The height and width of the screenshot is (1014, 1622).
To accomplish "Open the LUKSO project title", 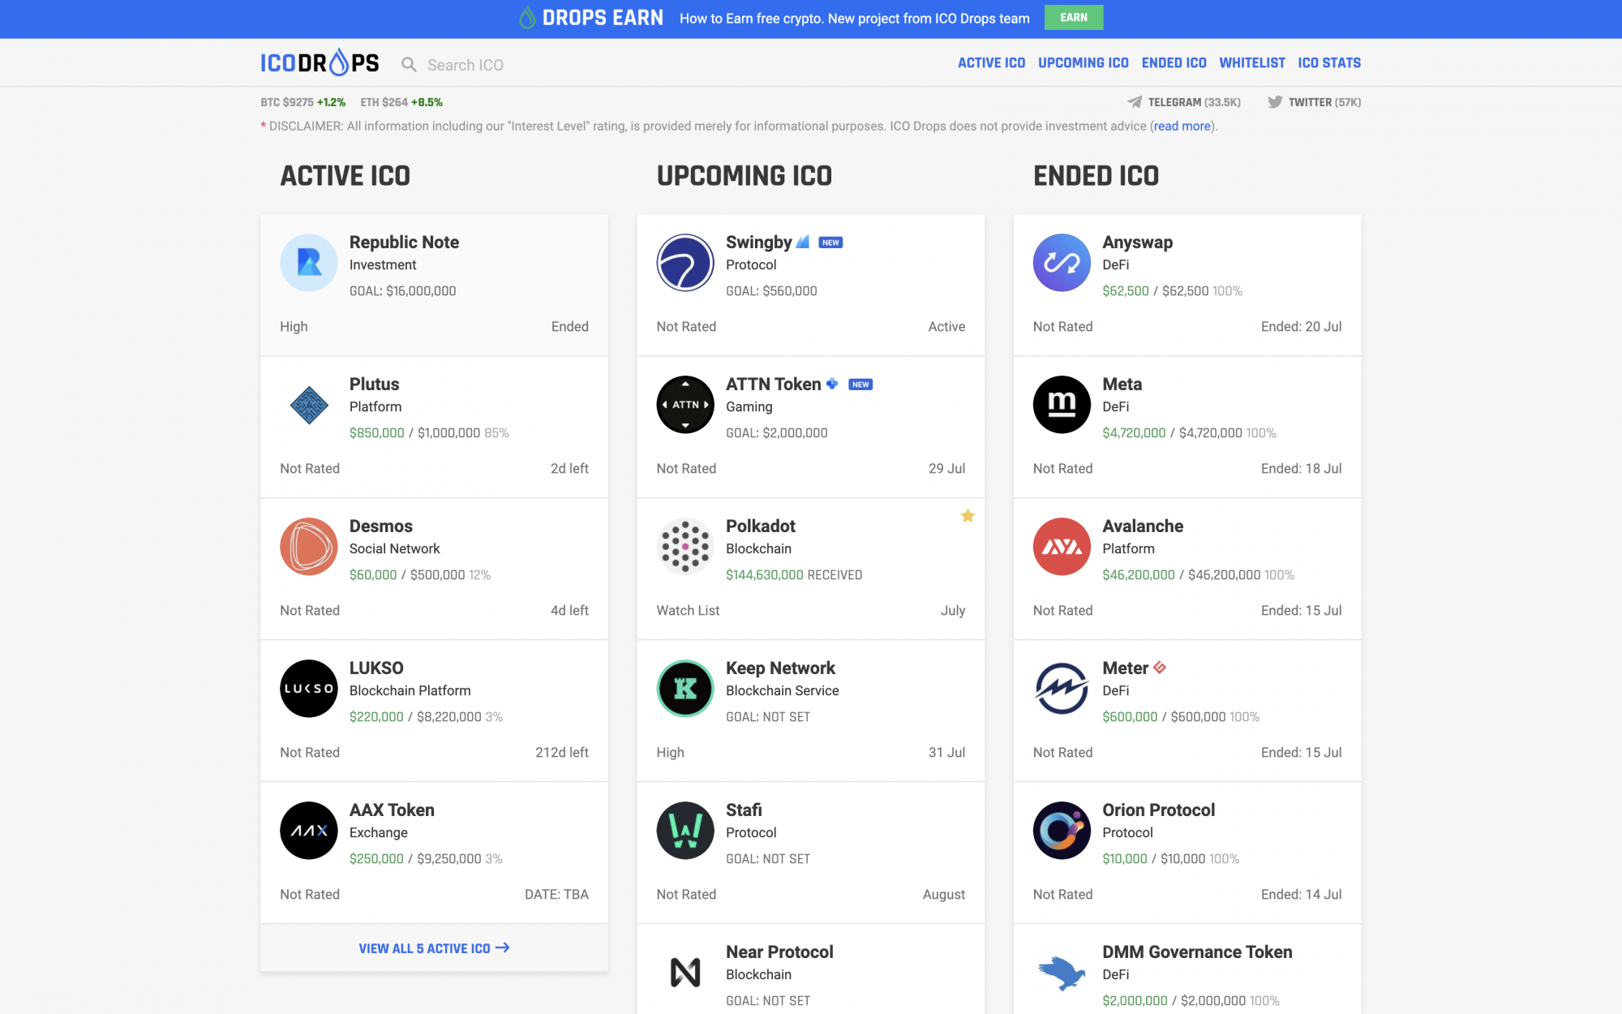I will coord(376,668).
